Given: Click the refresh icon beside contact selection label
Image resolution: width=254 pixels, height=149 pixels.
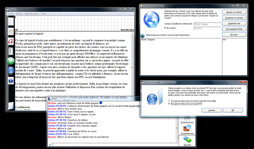Looking at the screenshot, I should (x=142, y=35).
